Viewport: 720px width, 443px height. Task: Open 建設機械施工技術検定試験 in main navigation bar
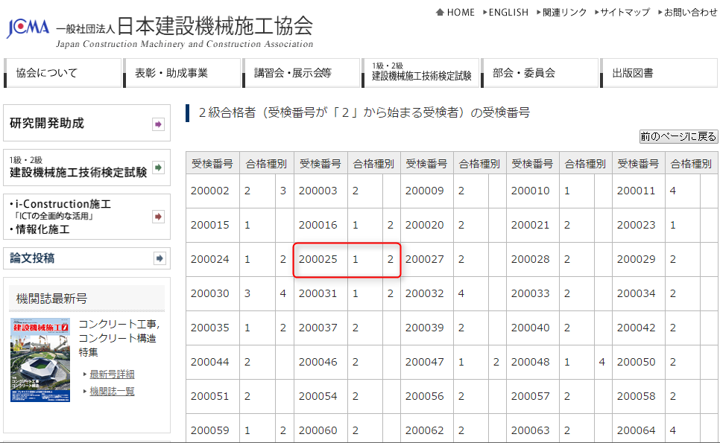tap(421, 73)
